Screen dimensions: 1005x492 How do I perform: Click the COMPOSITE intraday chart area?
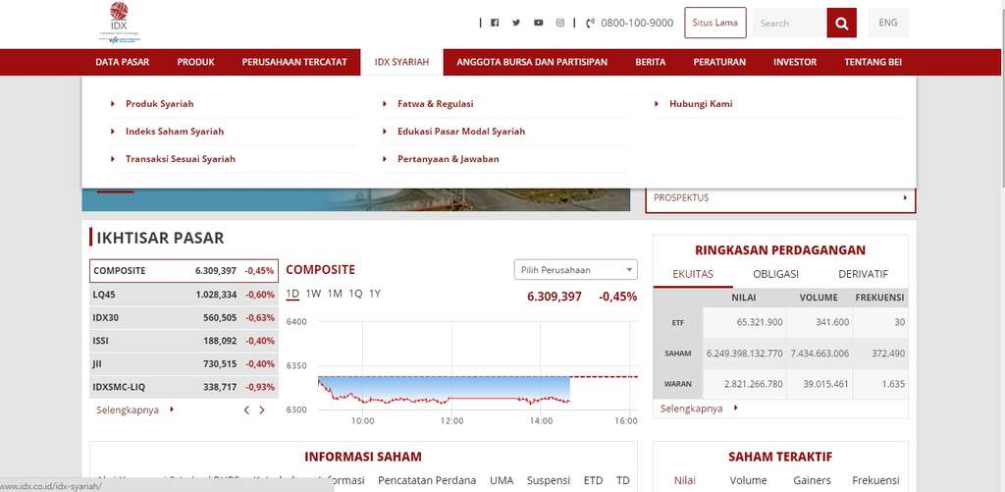tap(477, 365)
